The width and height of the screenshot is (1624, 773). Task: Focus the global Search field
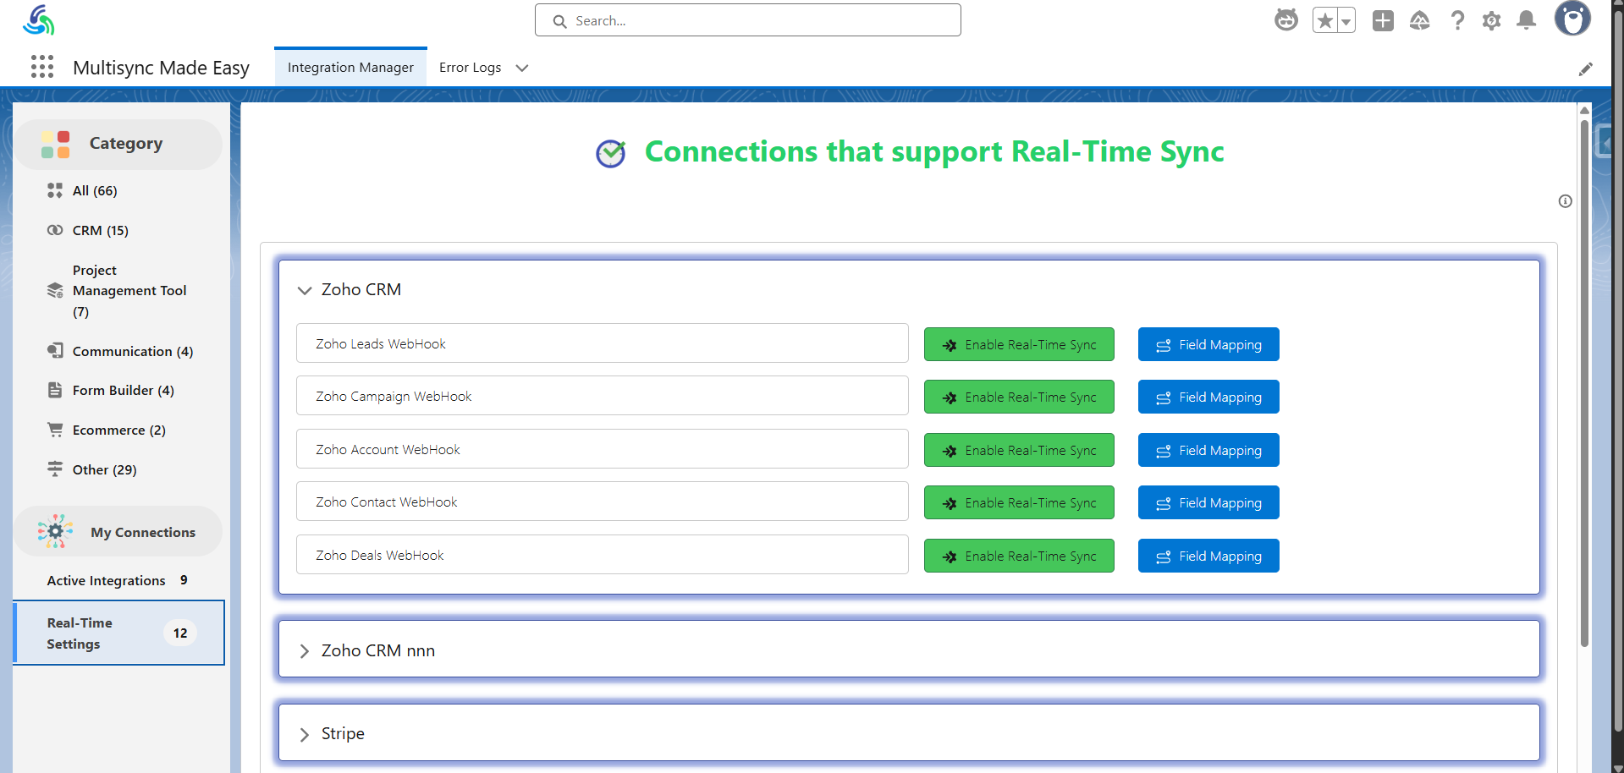pyautogui.click(x=747, y=20)
